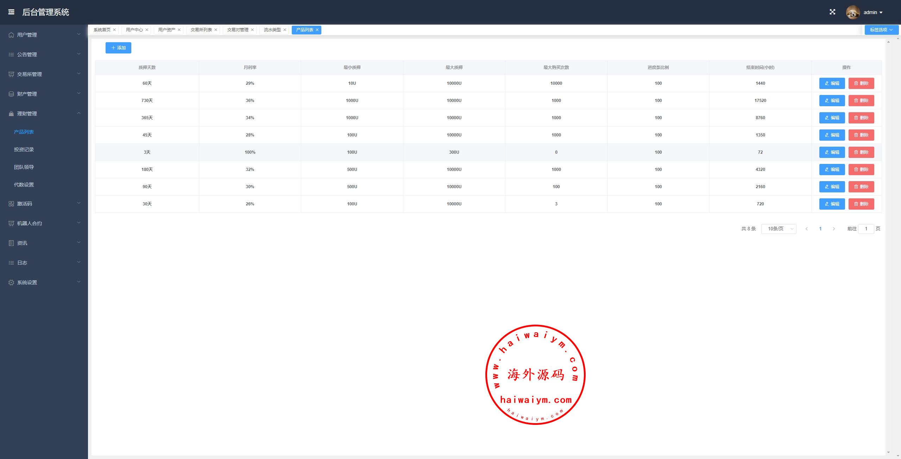
Task: Click the admin avatar picture
Action: pyautogui.click(x=853, y=12)
